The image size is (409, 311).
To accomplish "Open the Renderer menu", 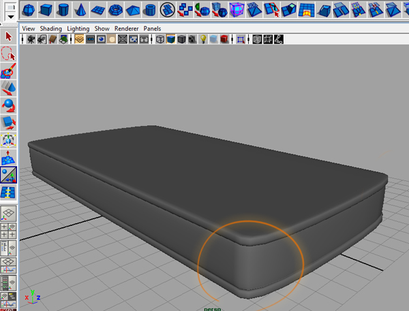I will coord(127,29).
